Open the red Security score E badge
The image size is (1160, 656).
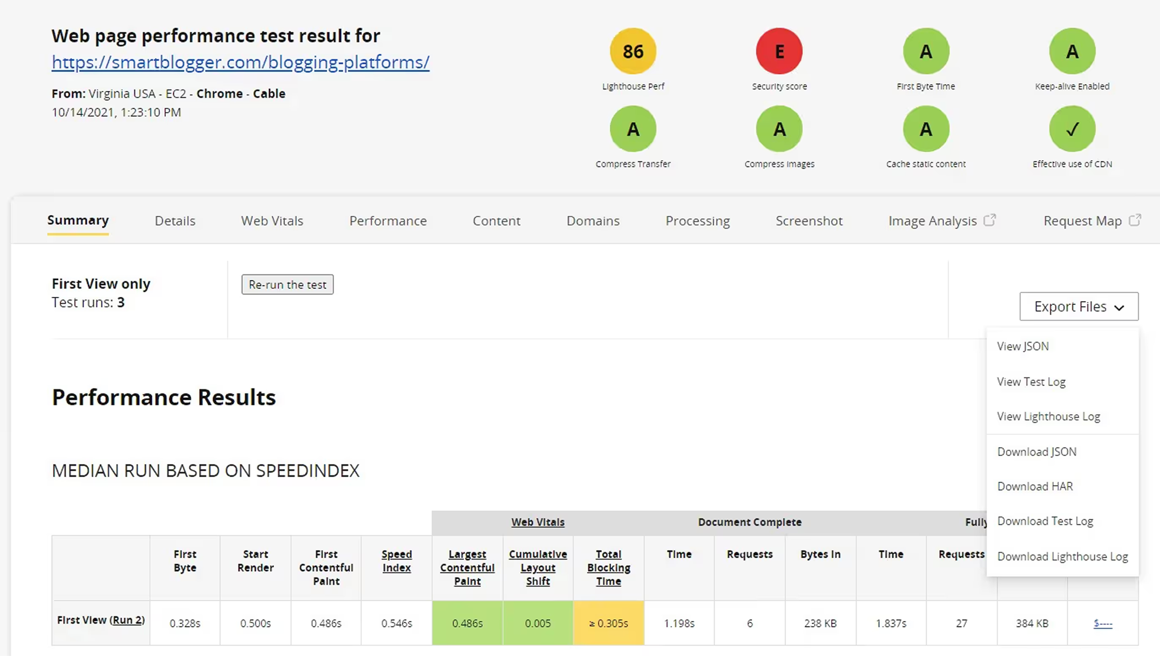pos(779,51)
